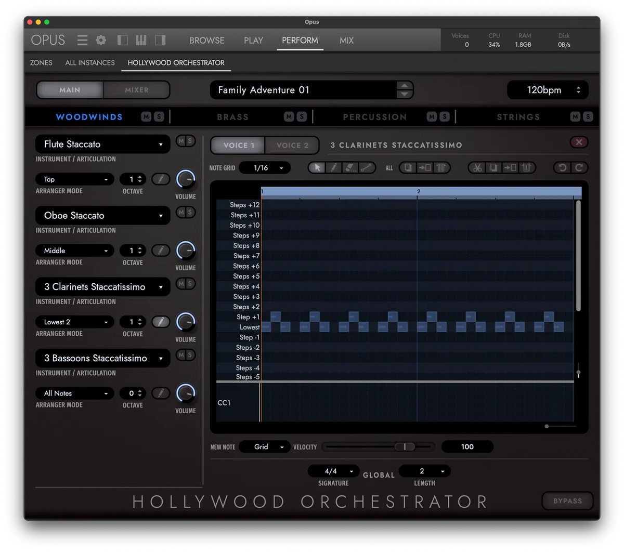This screenshot has width=624, height=552.
Task: Select the Eraser tool in the note editor
Action: click(x=349, y=167)
